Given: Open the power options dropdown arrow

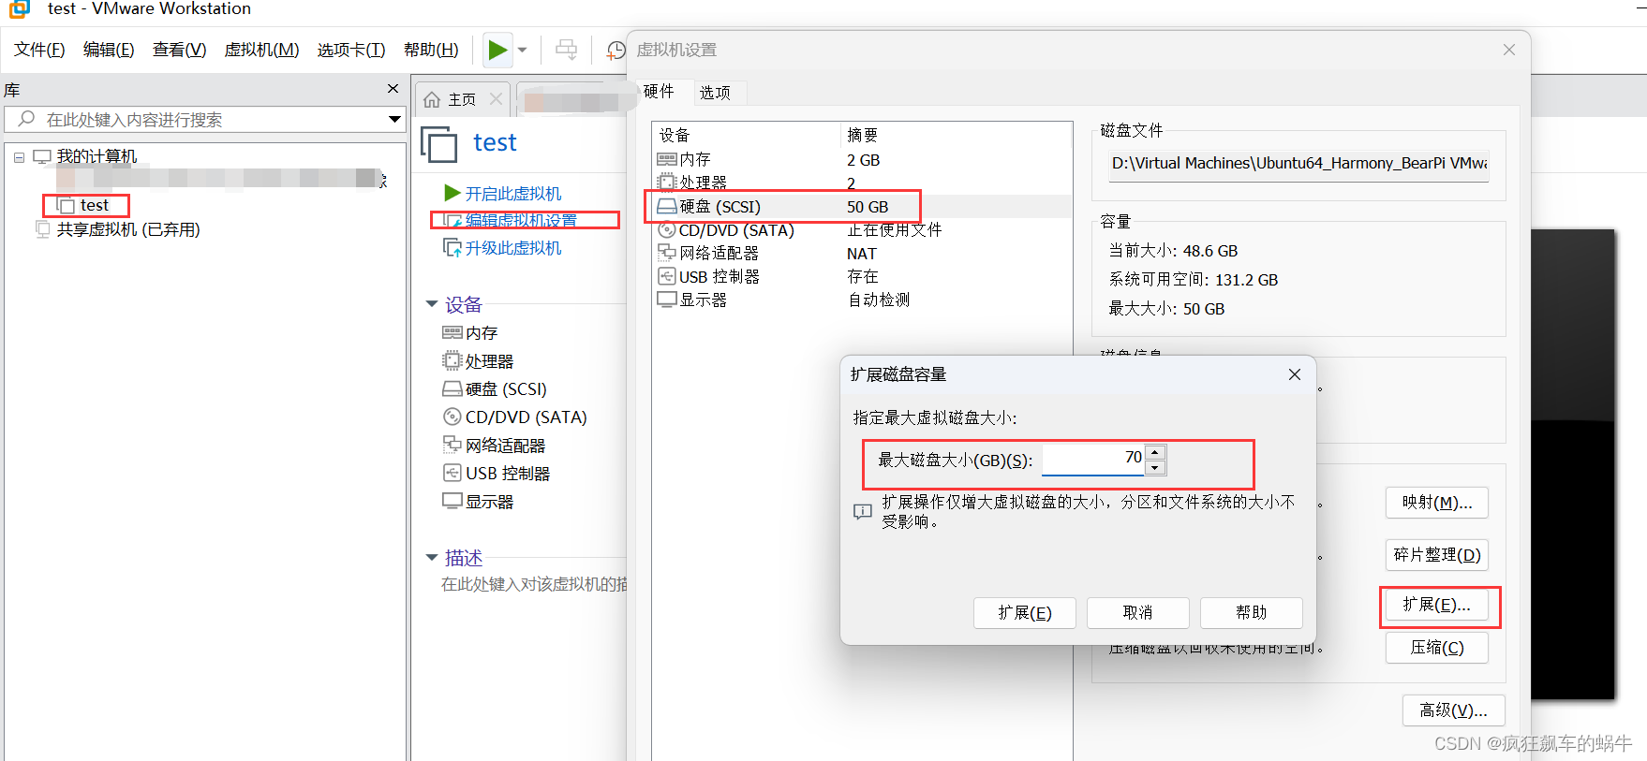Looking at the screenshot, I should (x=523, y=50).
